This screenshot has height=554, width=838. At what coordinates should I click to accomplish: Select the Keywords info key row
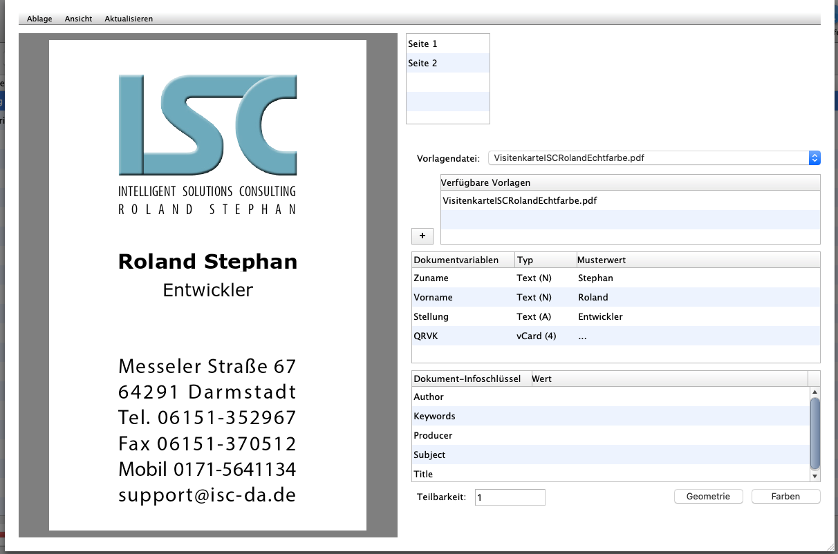click(x=611, y=416)
